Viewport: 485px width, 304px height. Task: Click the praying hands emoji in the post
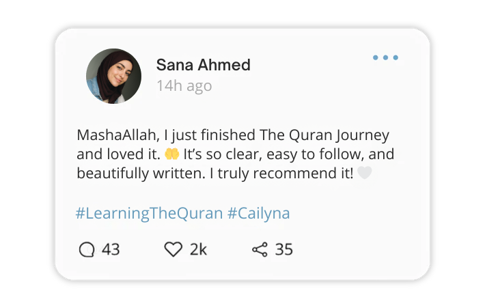pyautogui.click(x=171, y=154)
